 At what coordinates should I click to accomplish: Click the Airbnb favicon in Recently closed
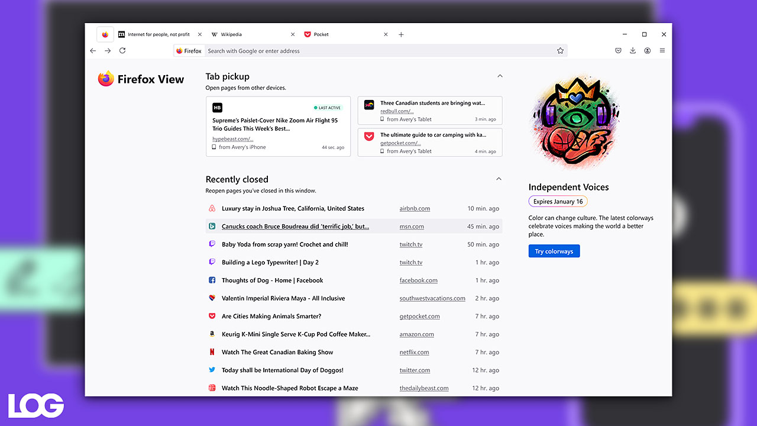pyautogui.click(x=212, y=208)
